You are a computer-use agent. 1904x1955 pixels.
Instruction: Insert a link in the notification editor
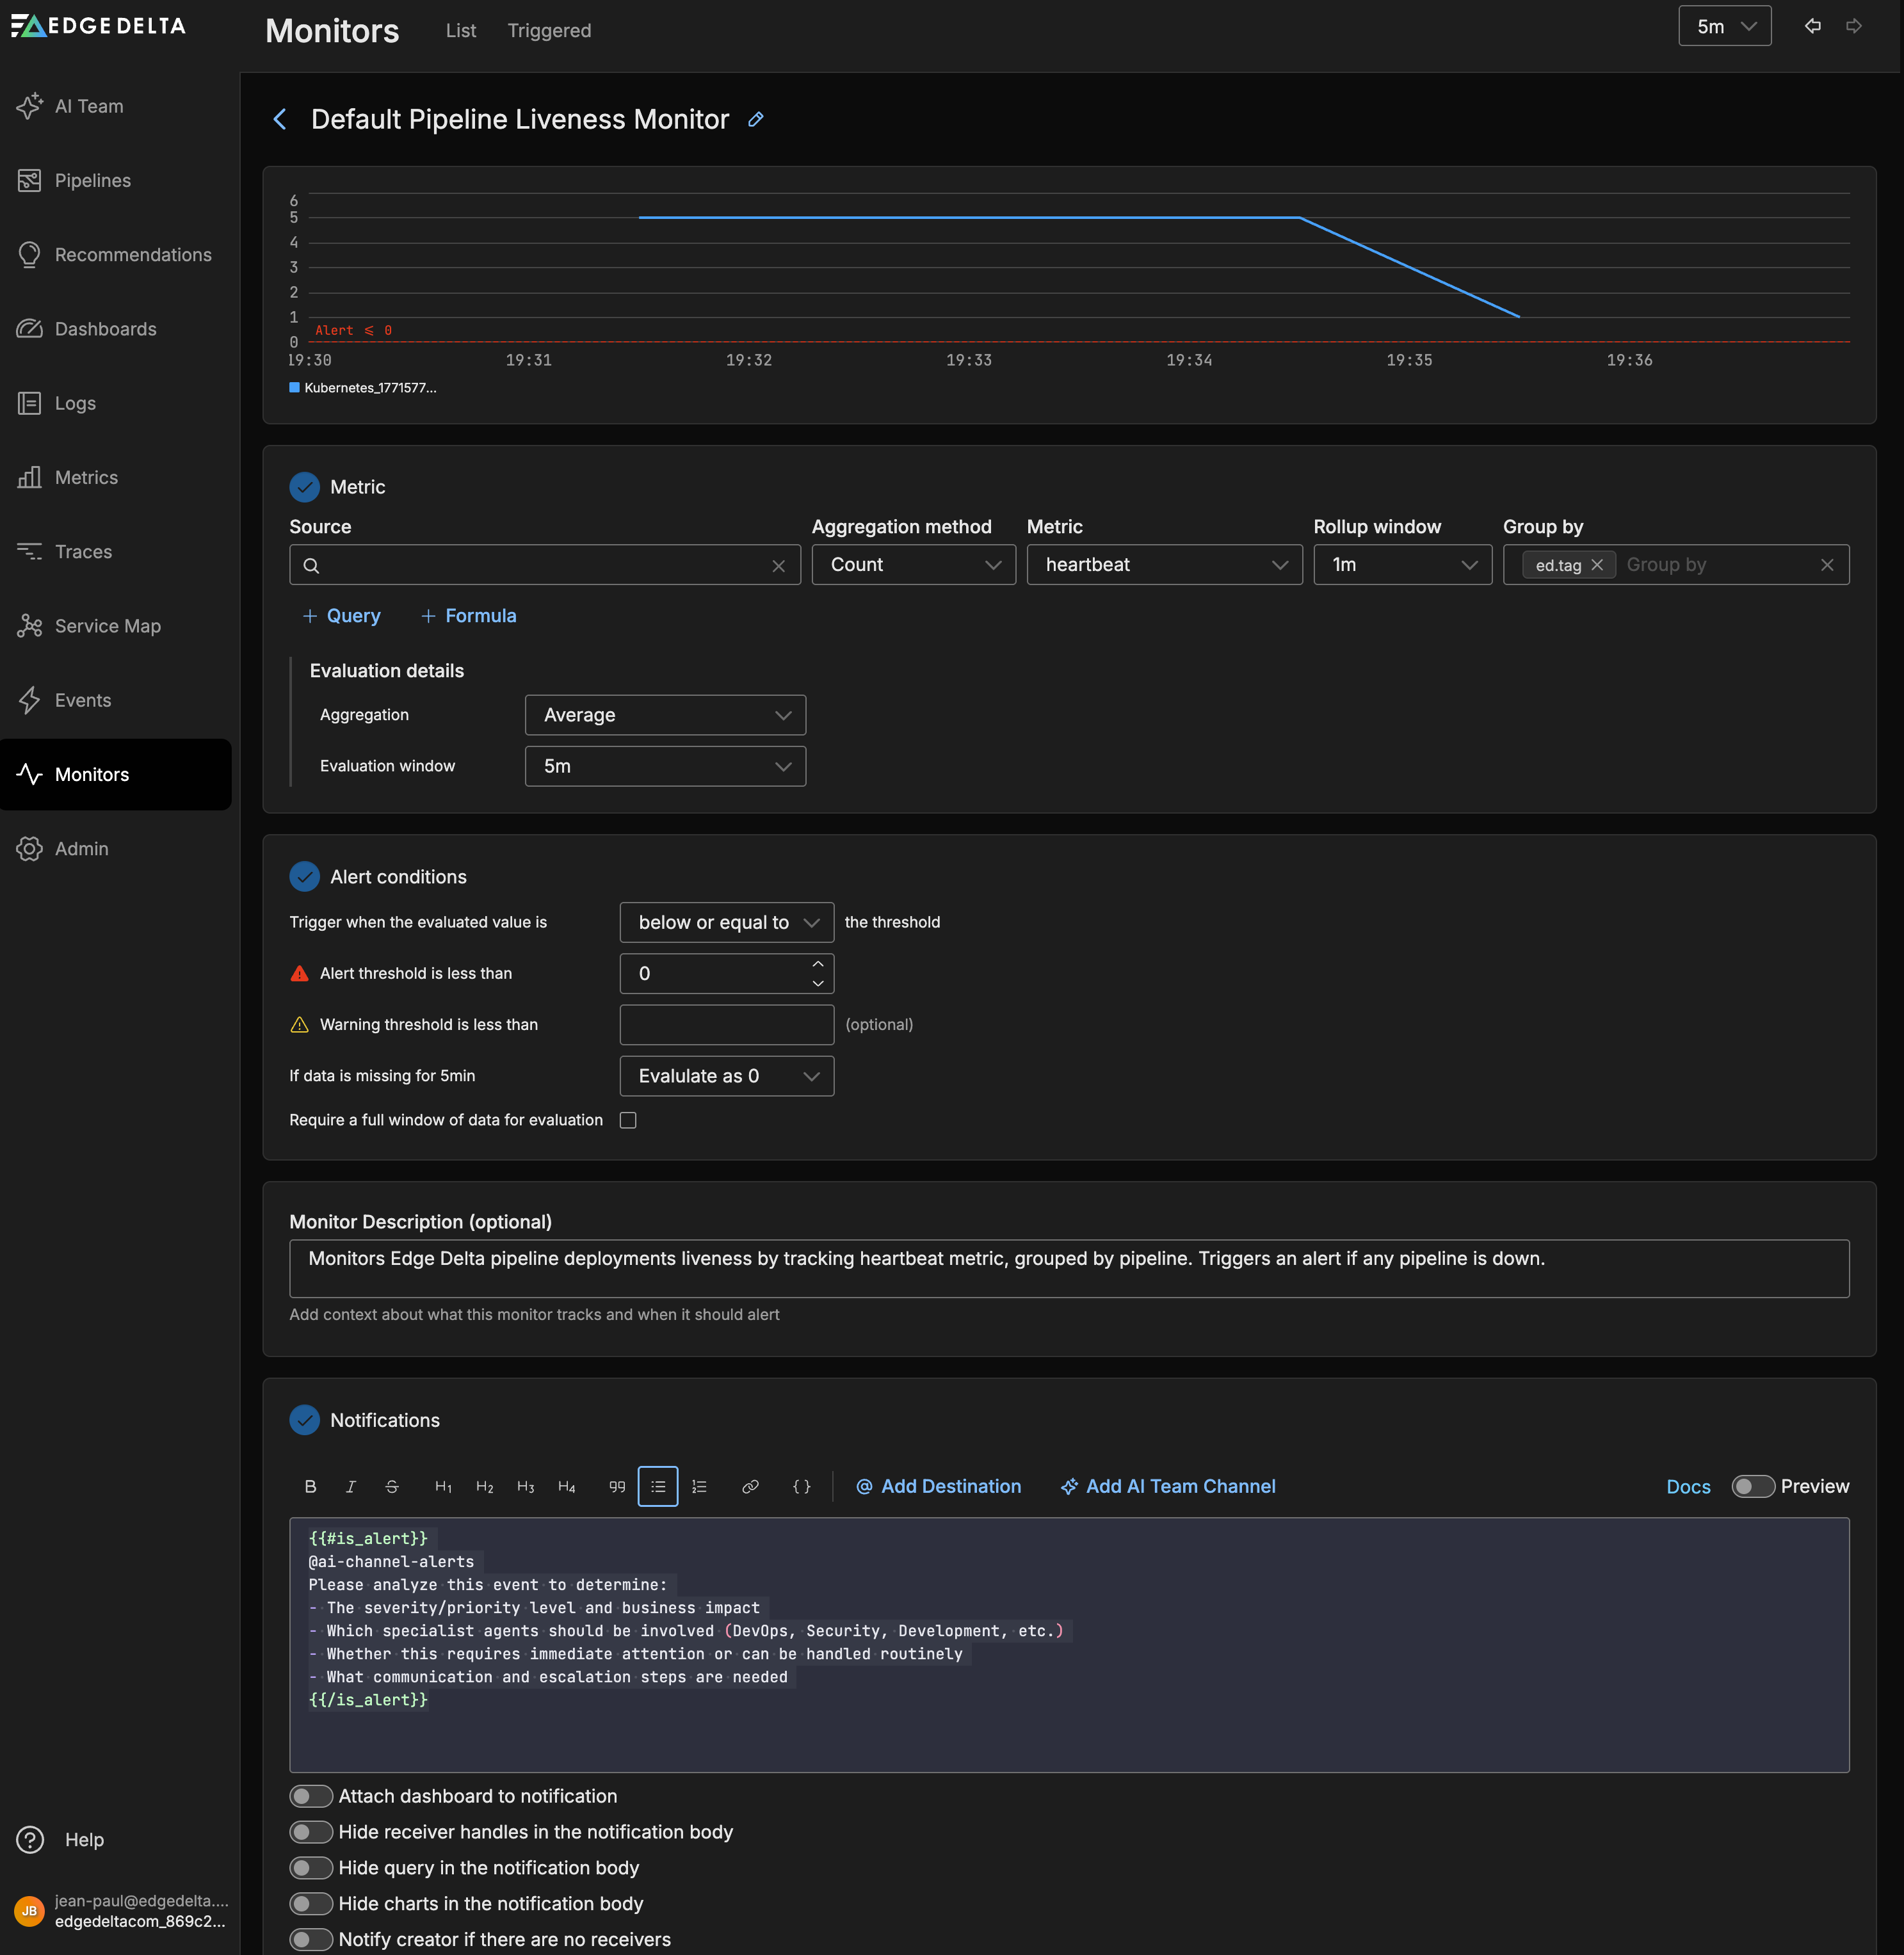click(x=750, y=1486)
